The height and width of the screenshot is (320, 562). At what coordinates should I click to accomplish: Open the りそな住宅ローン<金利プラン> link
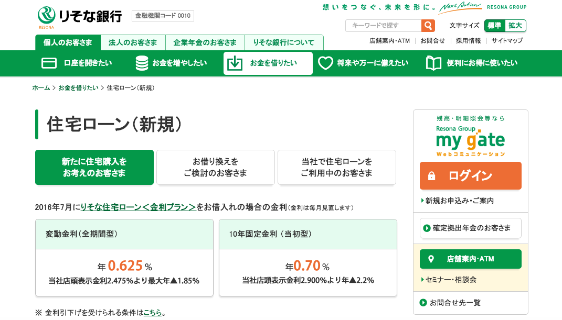click(138, 207)
